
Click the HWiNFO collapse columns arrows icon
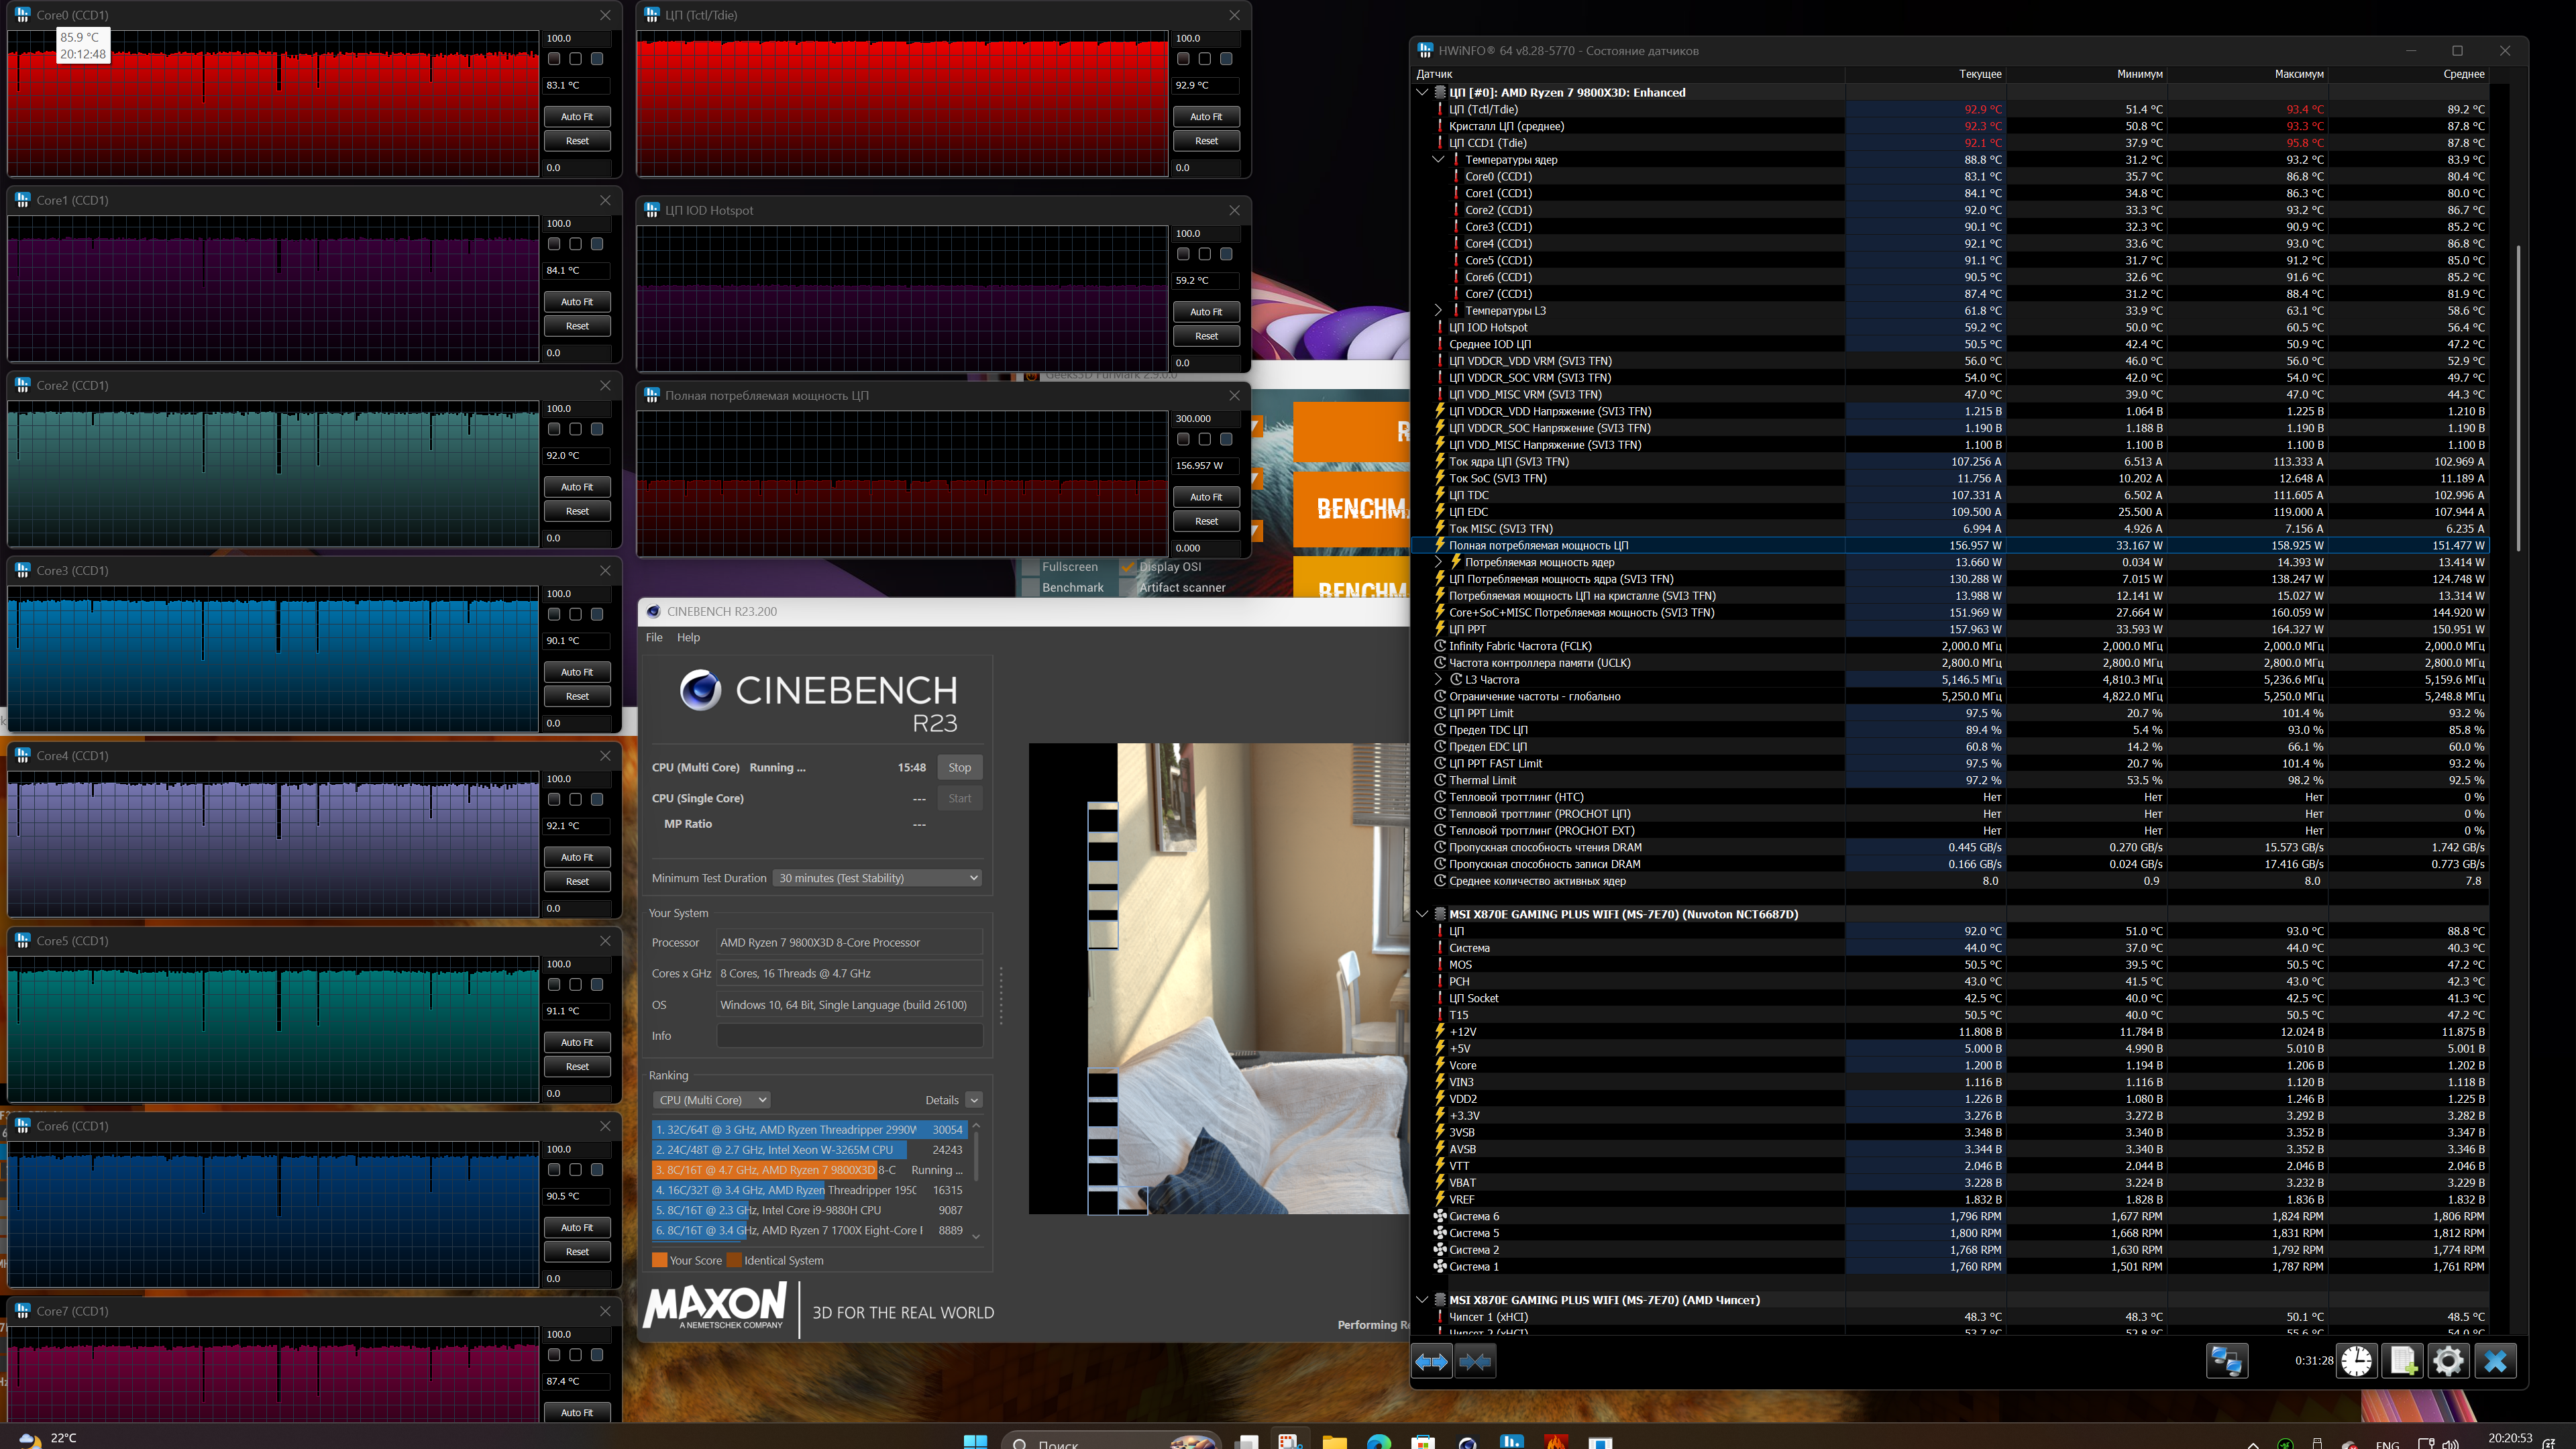pos(1475,1361)
